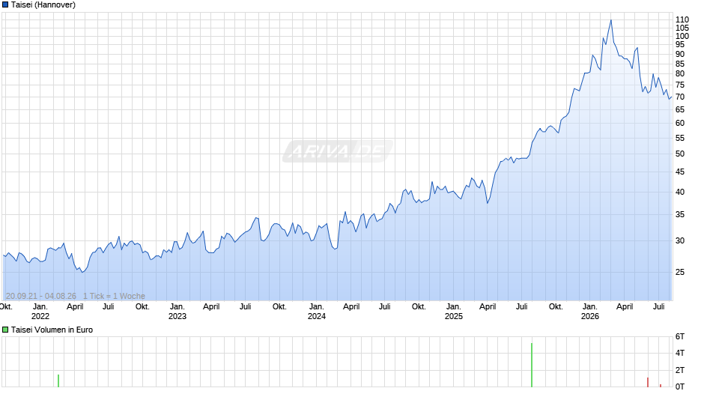Click the 30 price axis label
Screen dimensions: 704x394
point(680,240)
